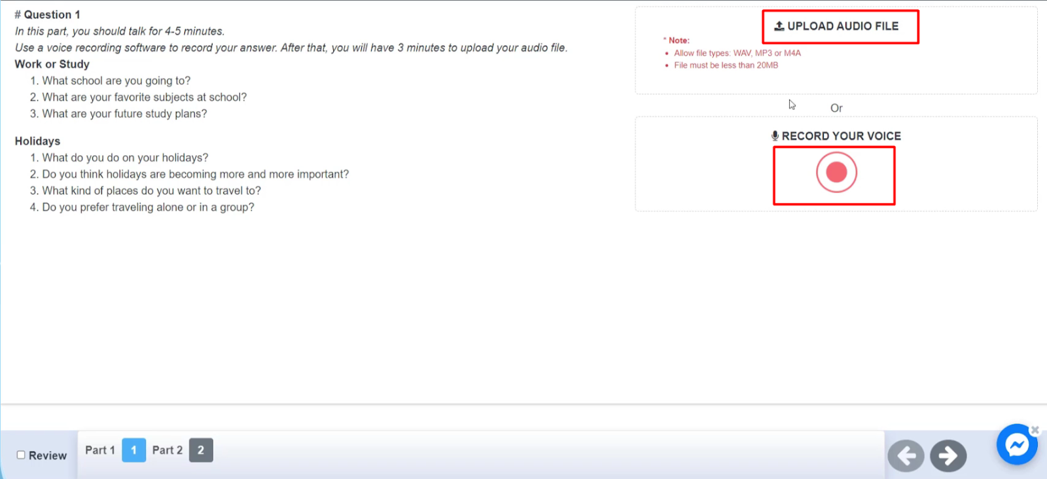The image size is (1047, 479).
Task: Go to next question with right arrow
Action: pyautogui.click(x=948, y=455)
